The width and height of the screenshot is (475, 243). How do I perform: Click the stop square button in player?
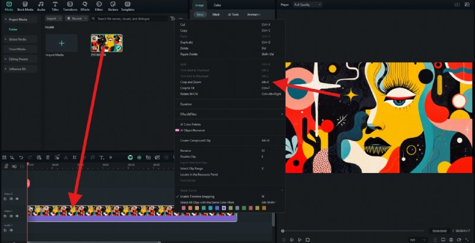308,239
